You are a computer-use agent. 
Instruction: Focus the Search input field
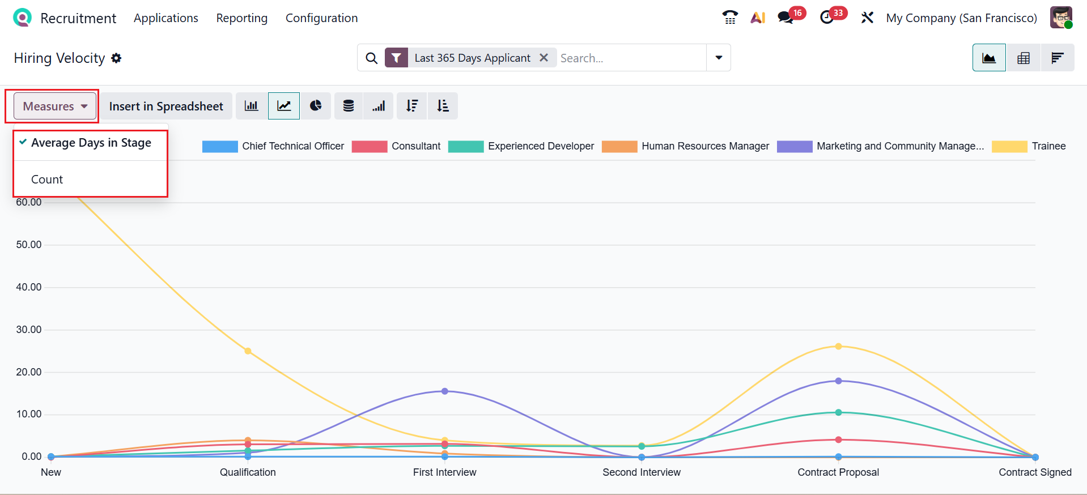pos(630,58)
